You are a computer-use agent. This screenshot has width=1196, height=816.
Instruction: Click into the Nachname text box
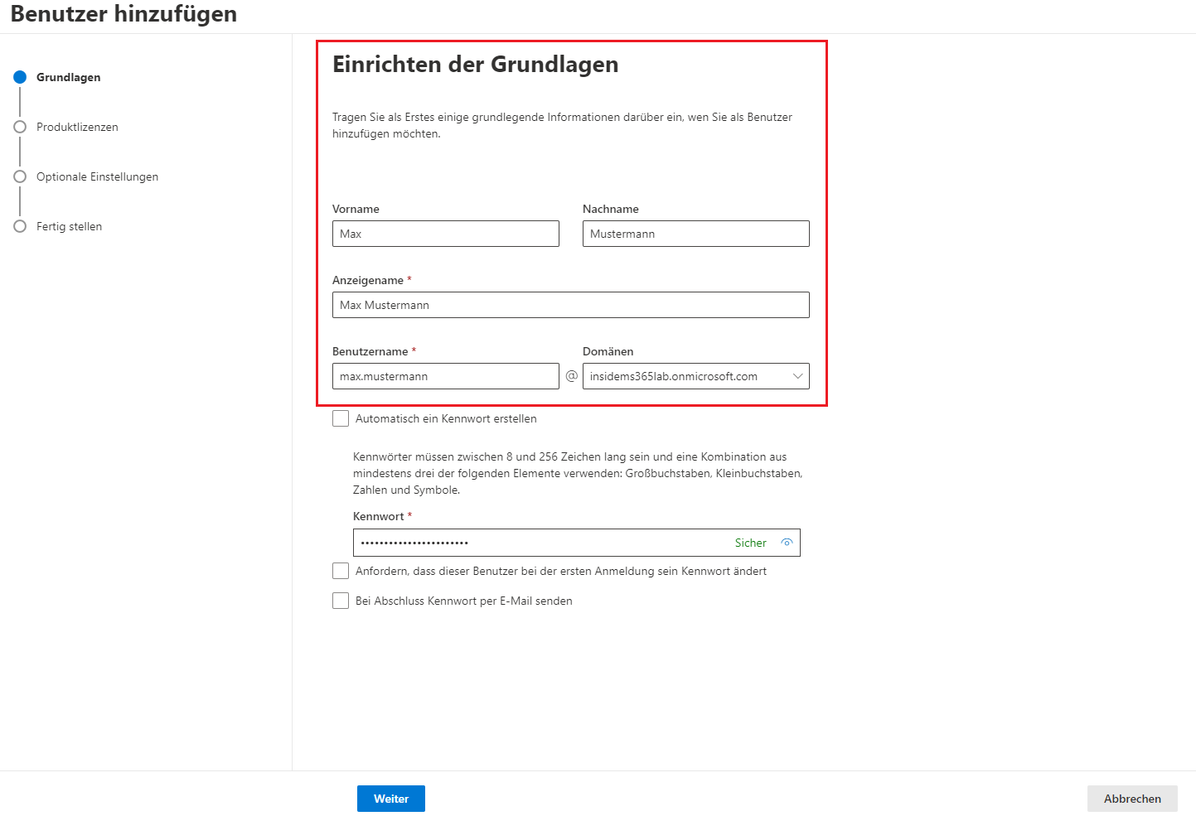point(695,234)
